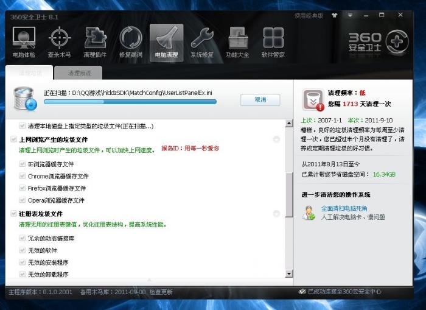The height and width of the screenshot is (310, 426).
Task: Click 从2011年8月13日至今 text
Action: point(330,164)
